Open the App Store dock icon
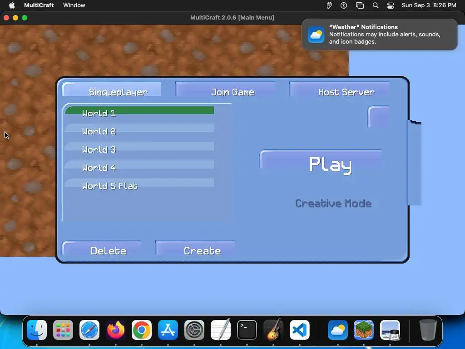This screenshot has height=349, width=465. [168, 330]
